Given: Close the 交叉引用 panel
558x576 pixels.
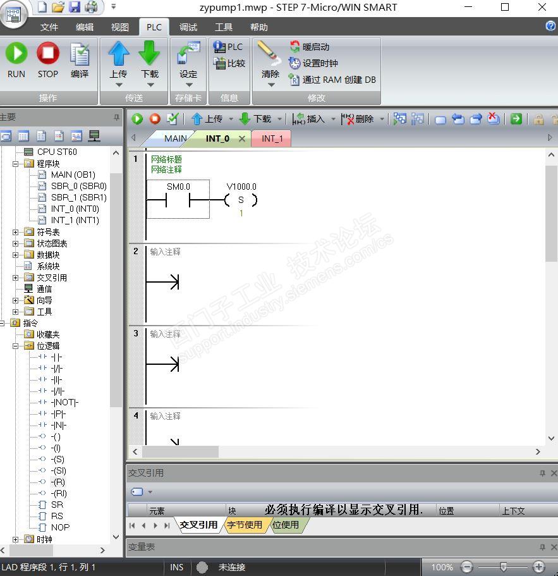Looking at the screenshot, I should click(x=554, y=473).
